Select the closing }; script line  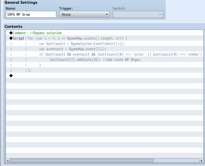tap(105, 70)
